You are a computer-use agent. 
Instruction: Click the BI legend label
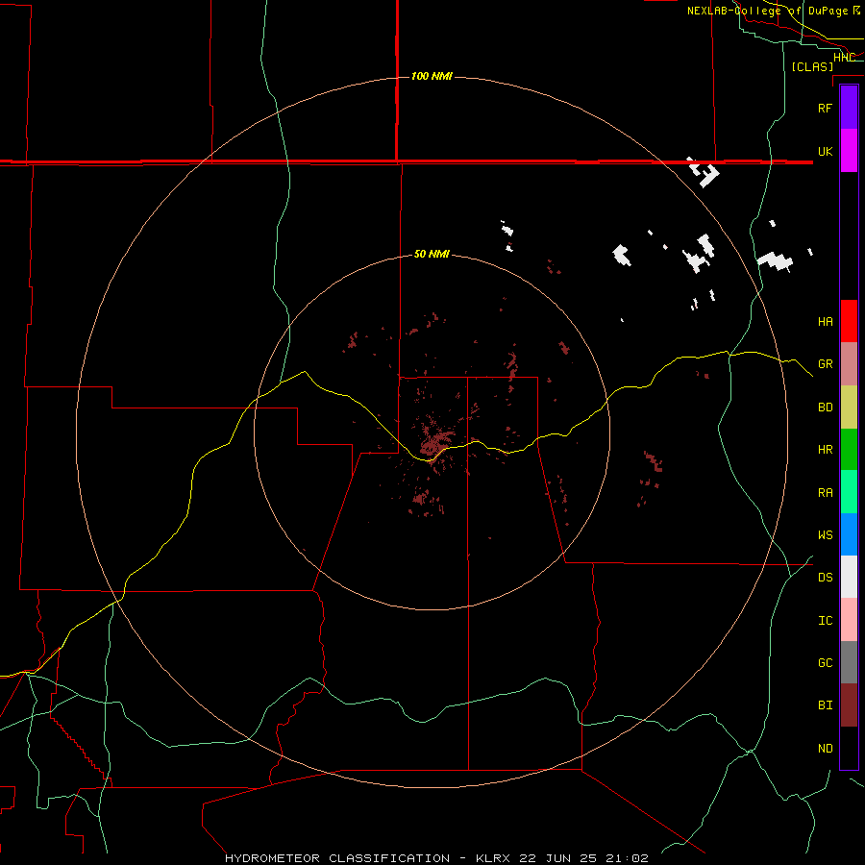(825, 705)
